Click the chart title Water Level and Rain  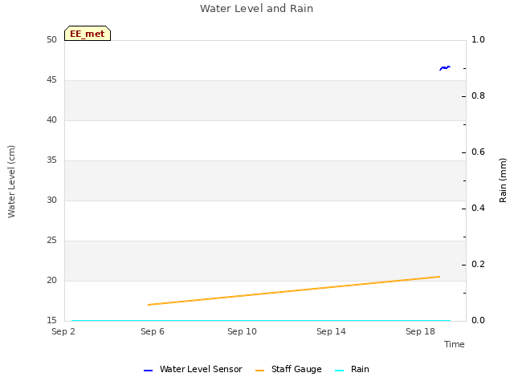257,9
